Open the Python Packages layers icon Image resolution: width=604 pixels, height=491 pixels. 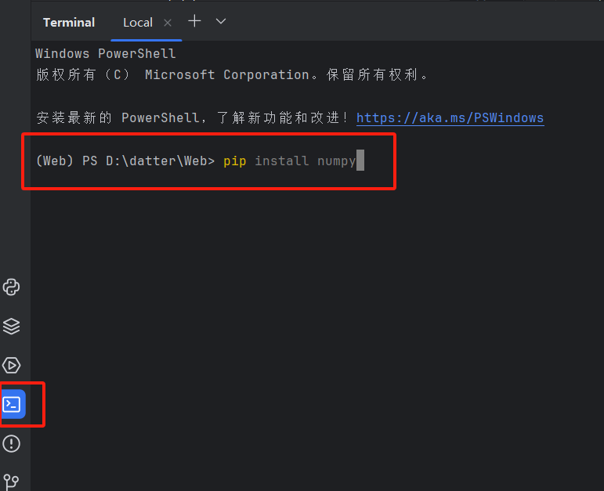[x=11, y=327]
